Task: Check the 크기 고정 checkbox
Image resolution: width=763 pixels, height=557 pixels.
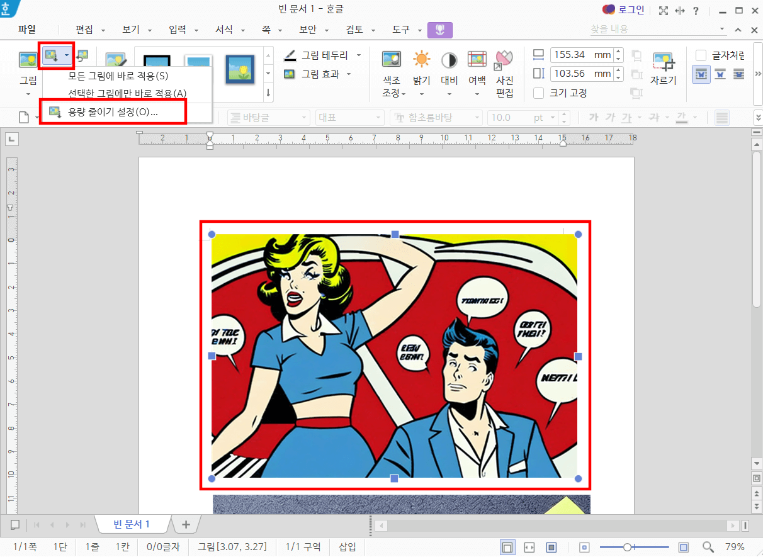Action: [x=539, y=93]
